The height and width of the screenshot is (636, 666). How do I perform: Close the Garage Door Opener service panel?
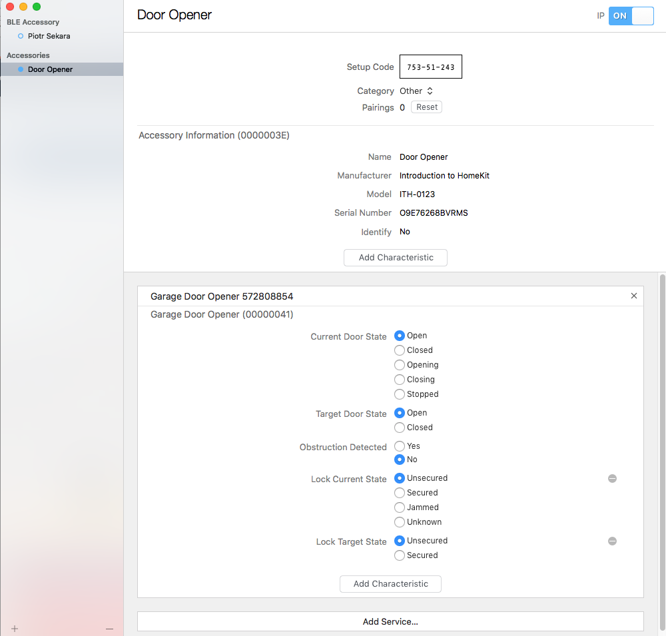pos(633,296)
